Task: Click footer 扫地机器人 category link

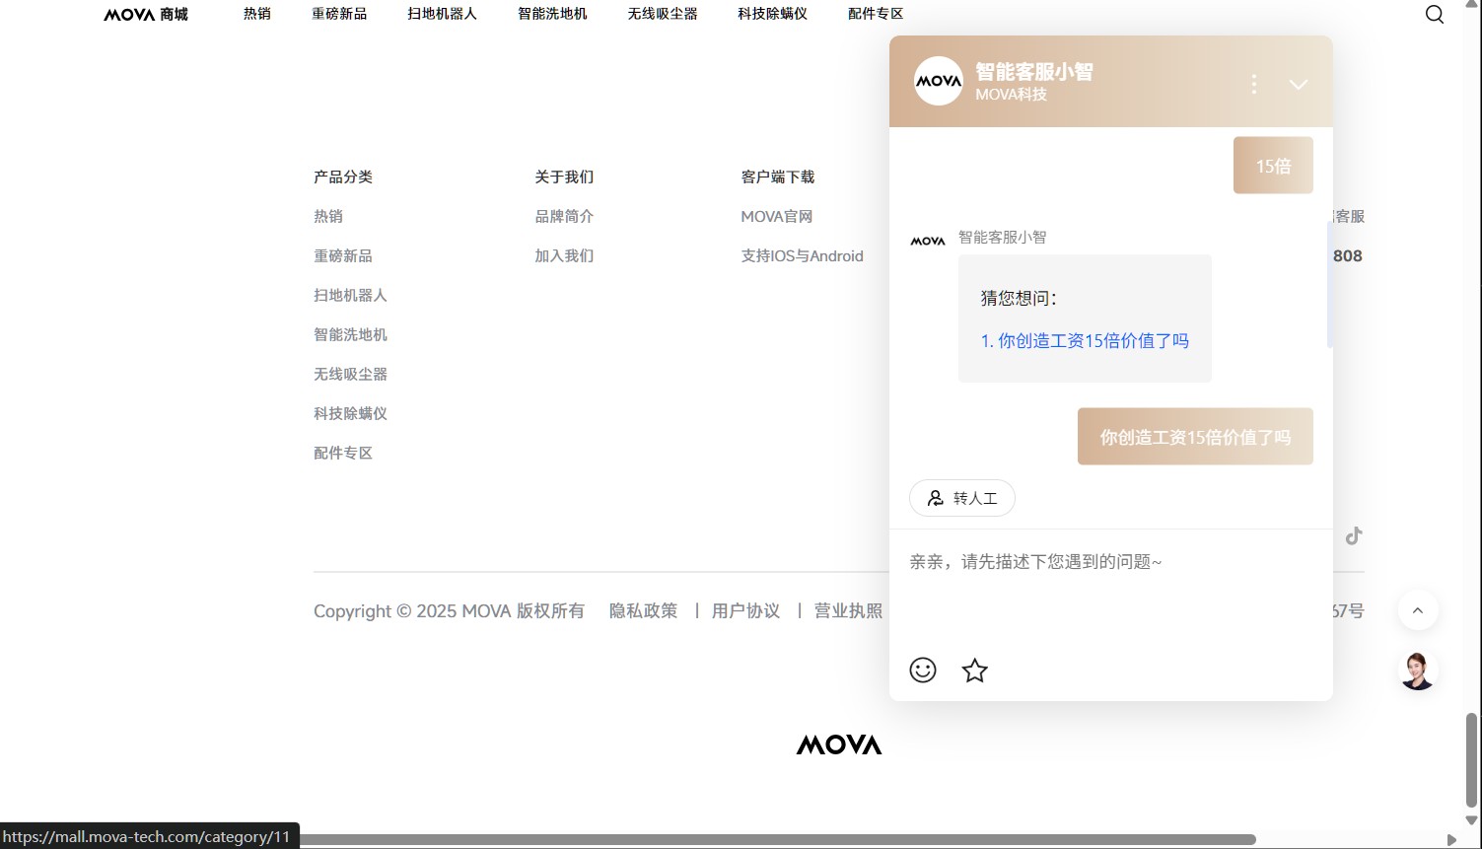Action: coord(350,295)
